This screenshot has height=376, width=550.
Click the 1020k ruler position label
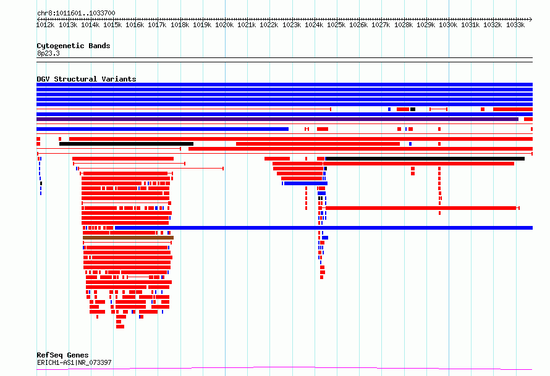pyautogui.click(x=224, y=25)
